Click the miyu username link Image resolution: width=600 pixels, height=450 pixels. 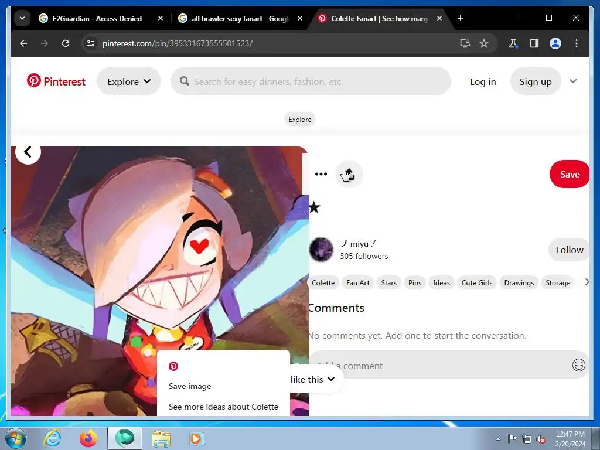click(x=358, y=244)
